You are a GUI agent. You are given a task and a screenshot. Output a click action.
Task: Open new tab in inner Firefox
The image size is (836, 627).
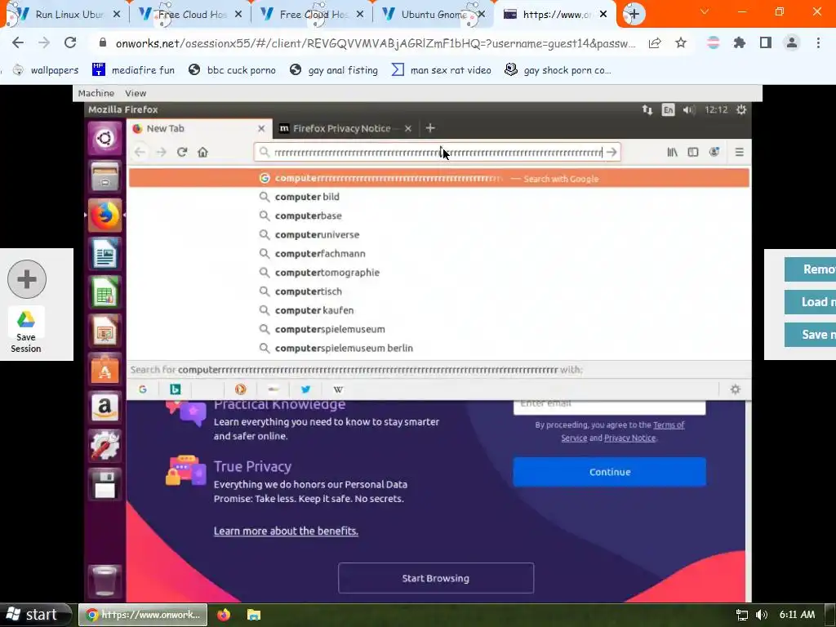430,128
